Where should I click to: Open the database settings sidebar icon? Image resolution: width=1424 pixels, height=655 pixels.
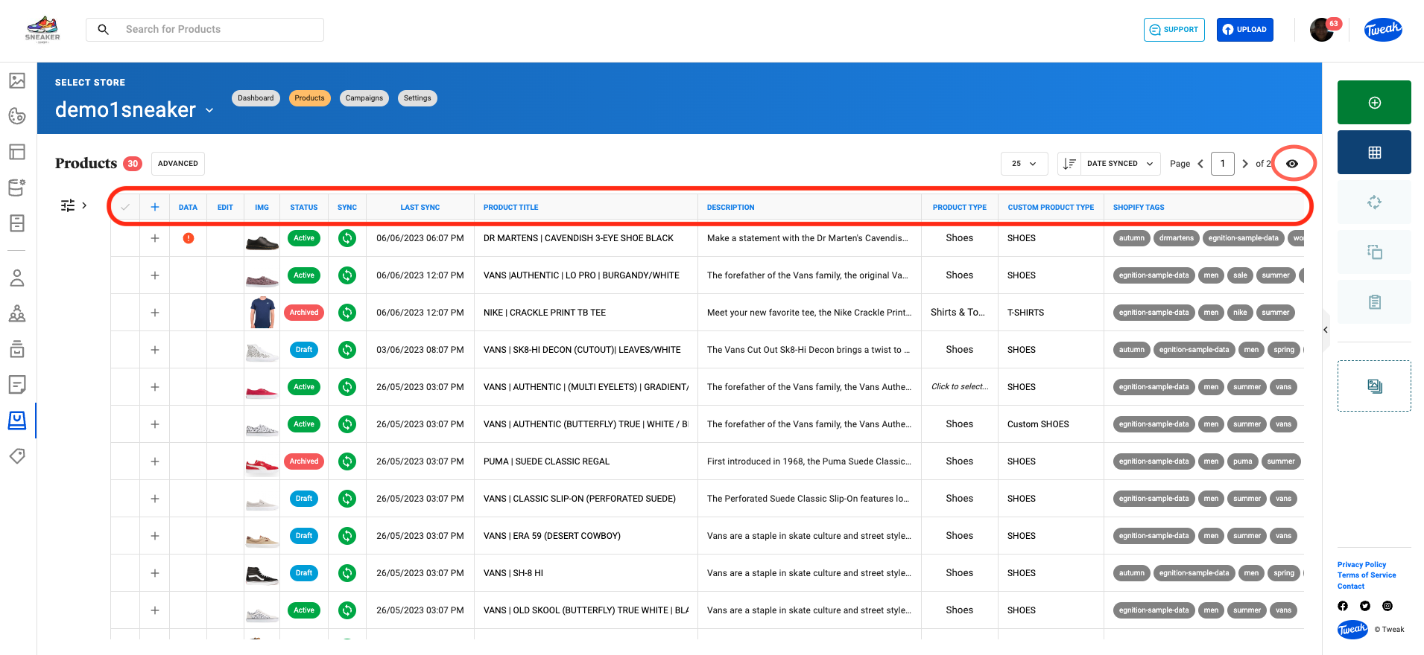[17, 188]
